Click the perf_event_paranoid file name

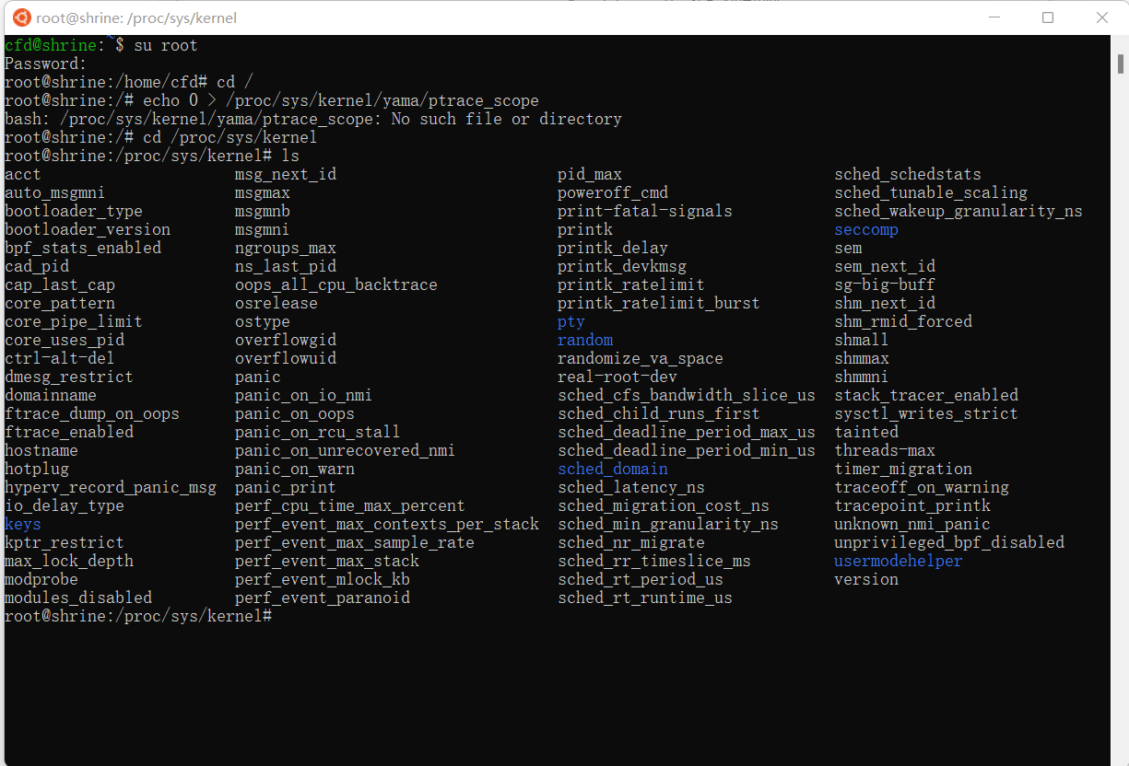tap(323, 598)
